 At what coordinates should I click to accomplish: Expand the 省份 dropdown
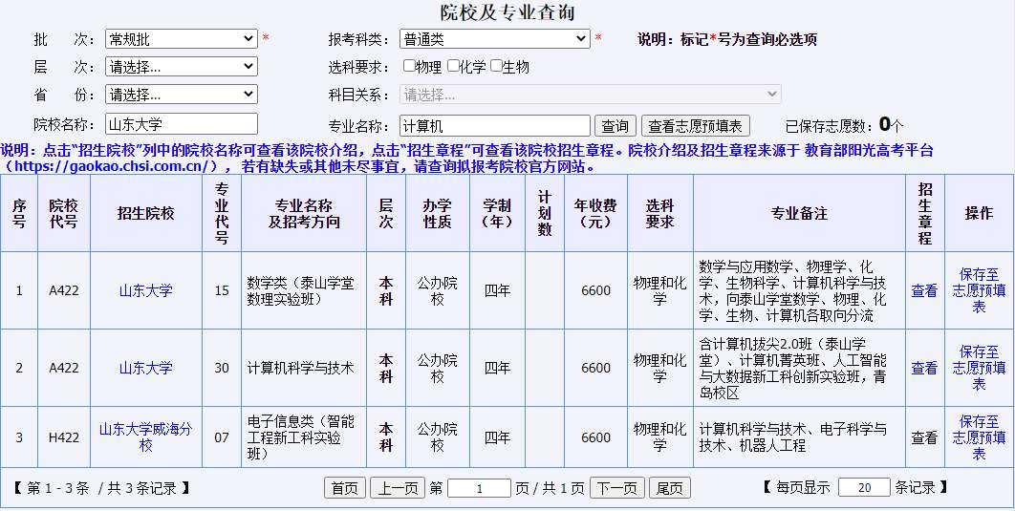(x=181, y=95)
